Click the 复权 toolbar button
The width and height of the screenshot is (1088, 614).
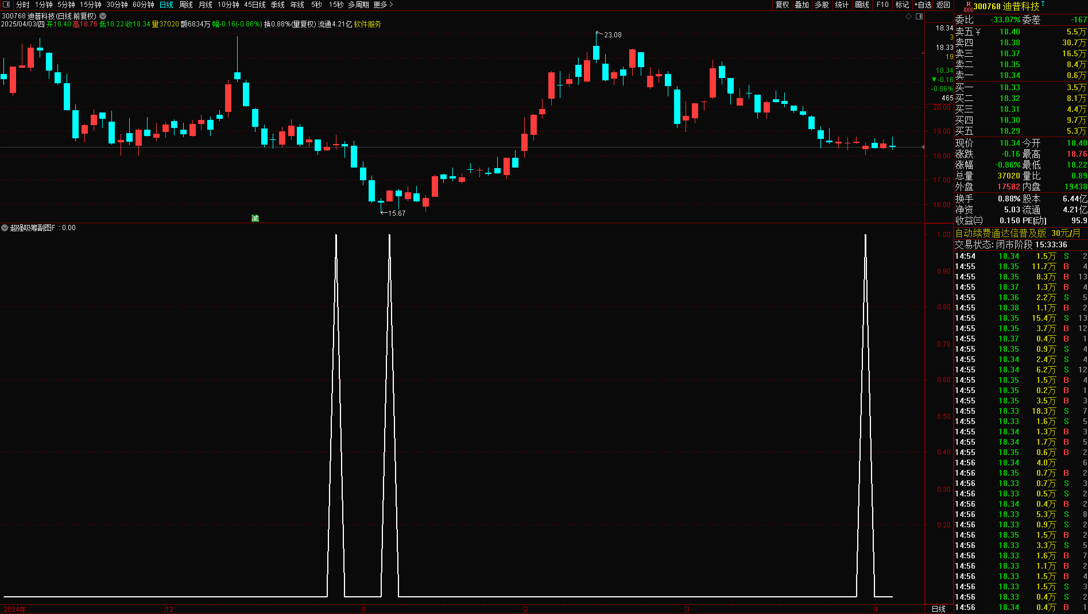783,5
